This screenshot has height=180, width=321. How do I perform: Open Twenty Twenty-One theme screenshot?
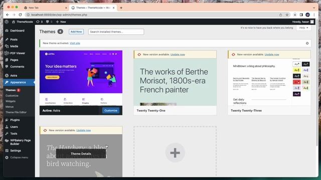(x=175, y=82)
